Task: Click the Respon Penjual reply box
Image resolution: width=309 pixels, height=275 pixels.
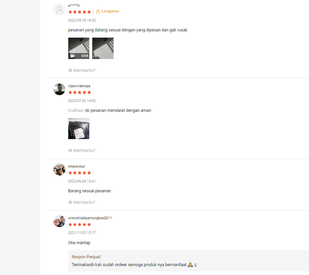Action: [189, 261]
